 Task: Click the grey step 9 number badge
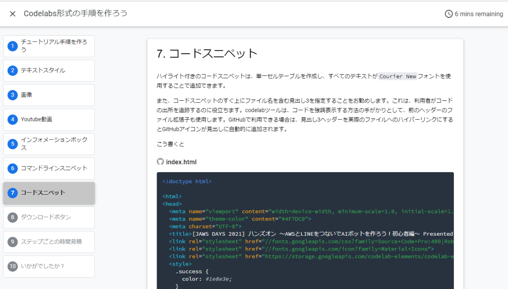(x=13, y=242)
